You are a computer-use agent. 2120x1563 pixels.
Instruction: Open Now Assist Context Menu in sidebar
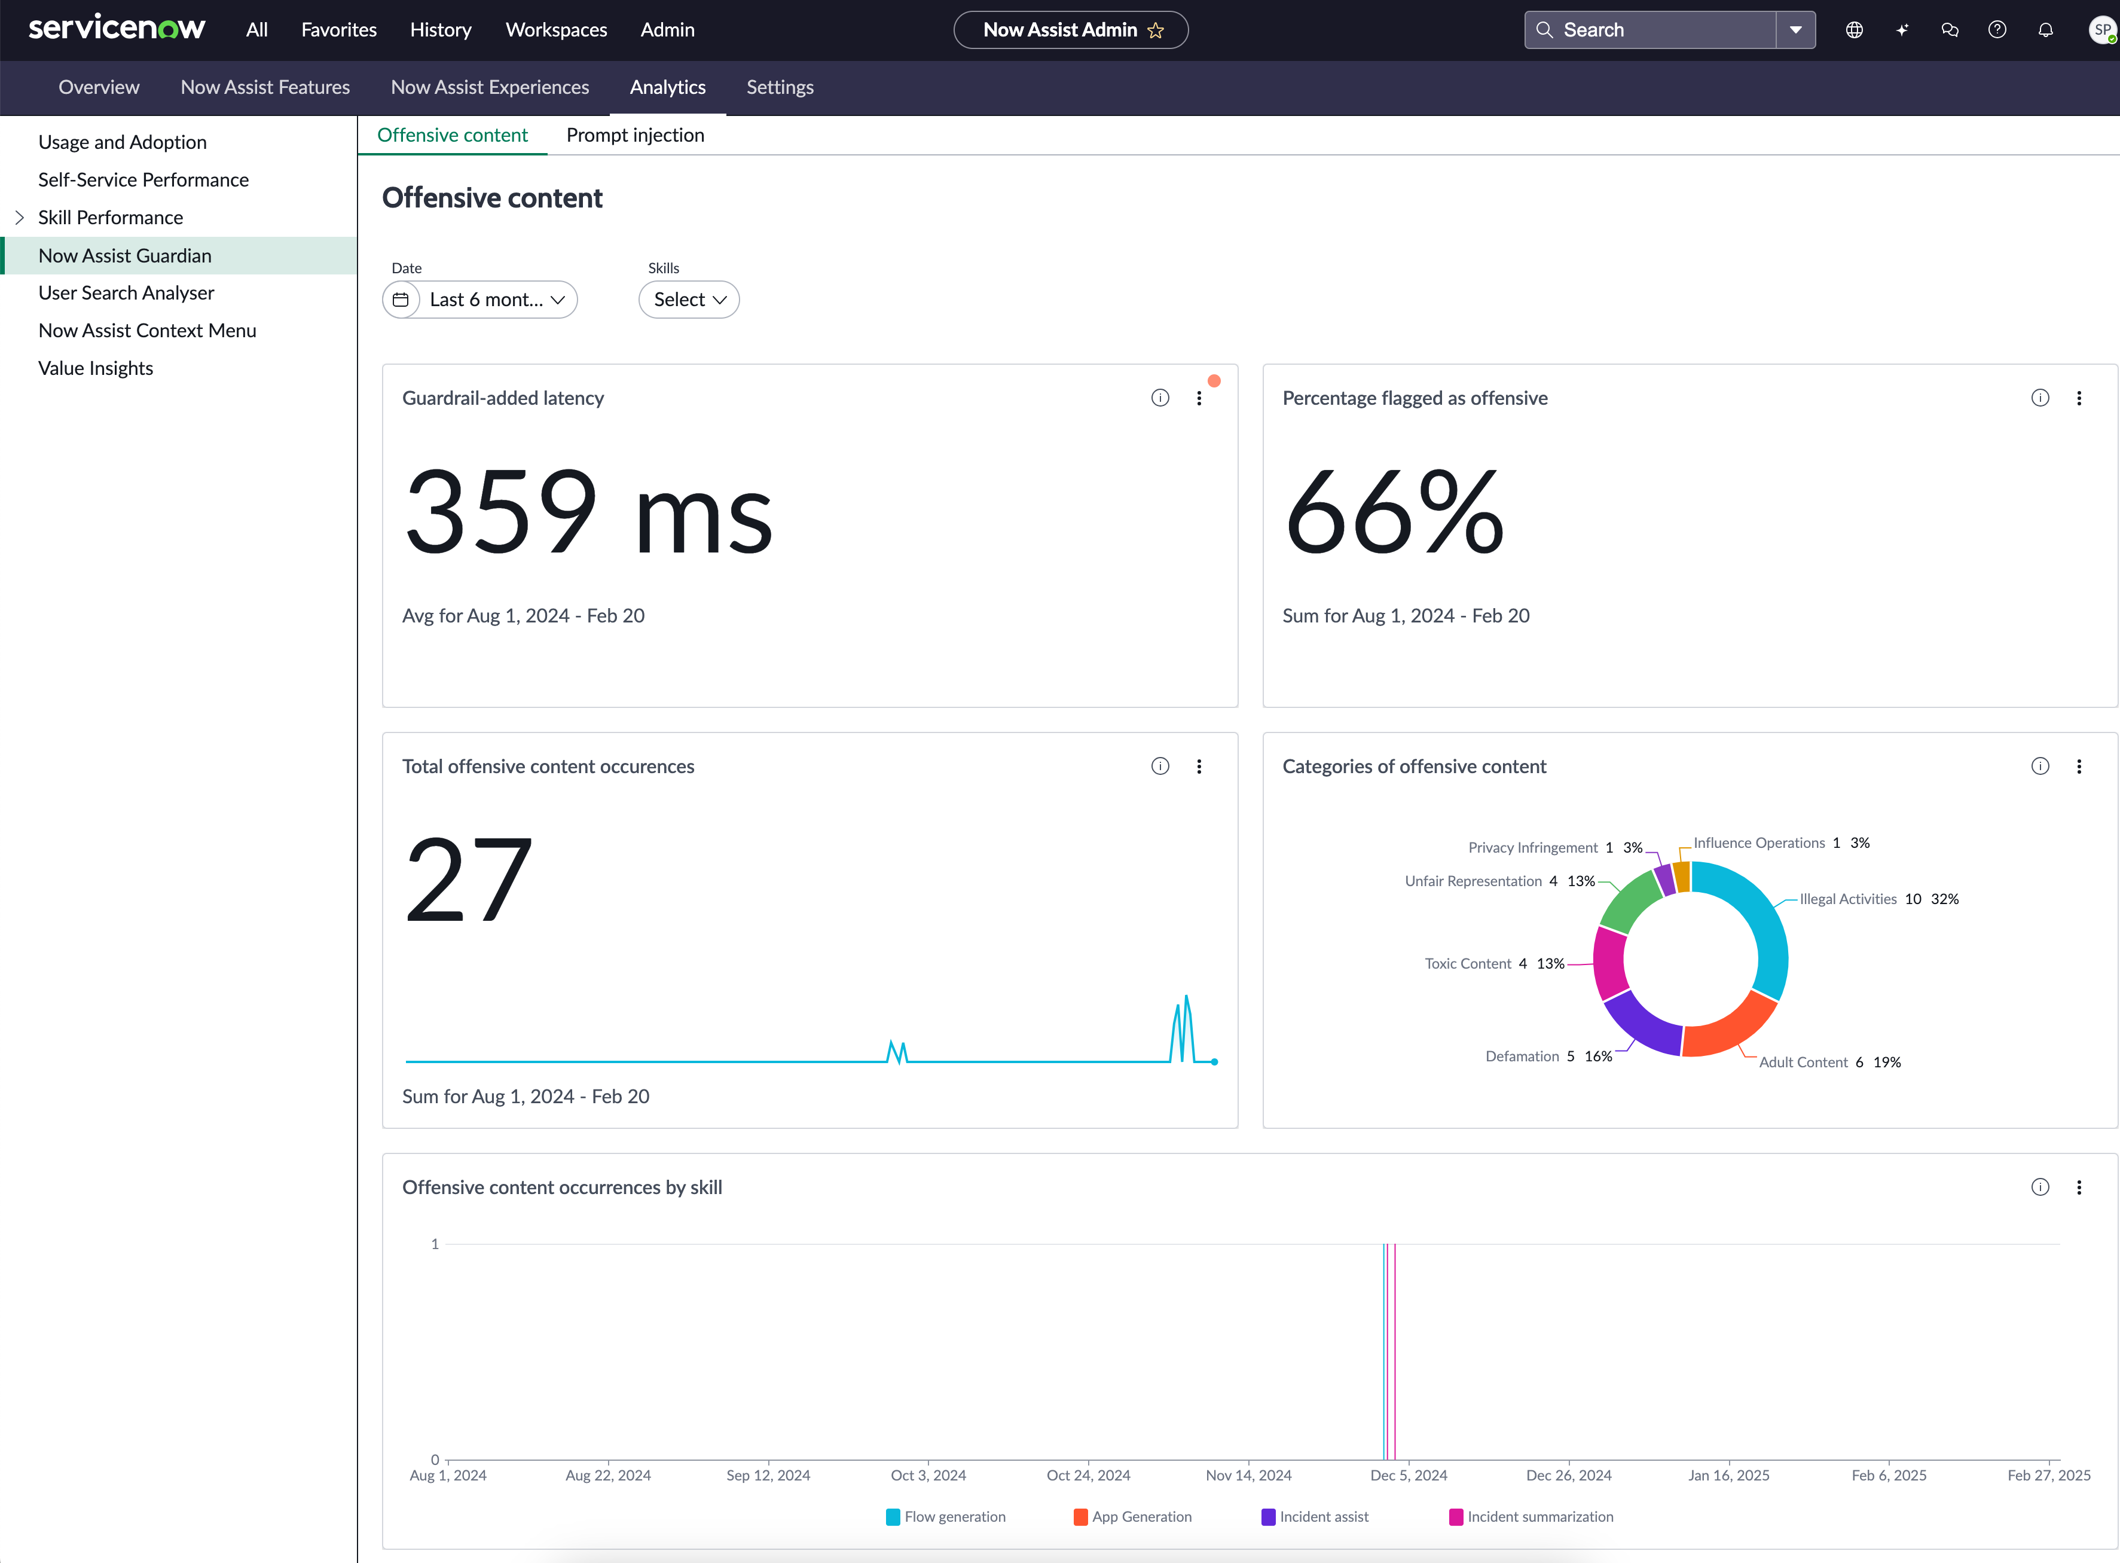[146, 331]
